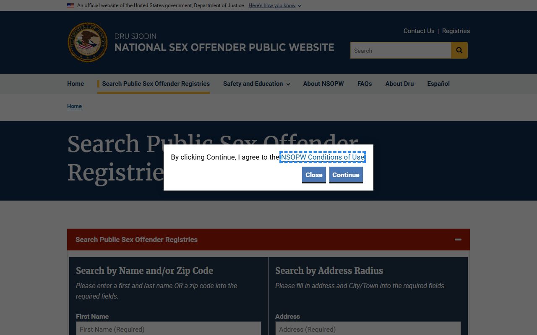Click the Address input field
This screenshot has width=537, height=335.
(x=368, y=329)
